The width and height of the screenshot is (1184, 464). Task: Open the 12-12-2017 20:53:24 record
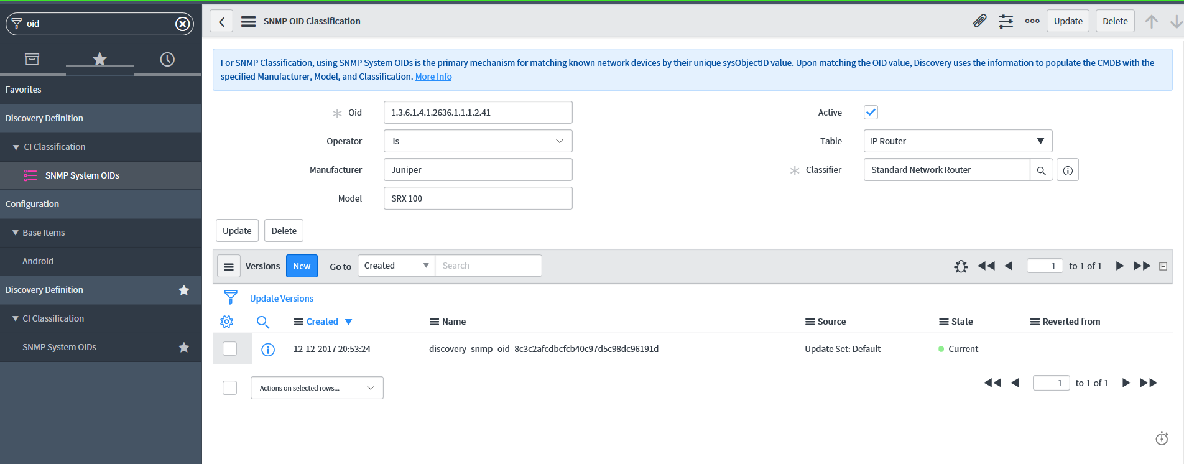[332, 349]
